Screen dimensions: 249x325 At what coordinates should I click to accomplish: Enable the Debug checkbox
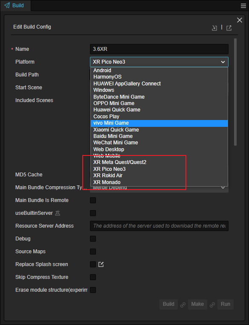[93, 239]
